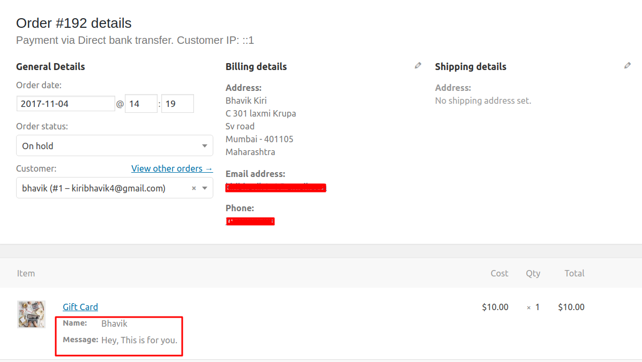Click the Item column header

pos(26,273)
